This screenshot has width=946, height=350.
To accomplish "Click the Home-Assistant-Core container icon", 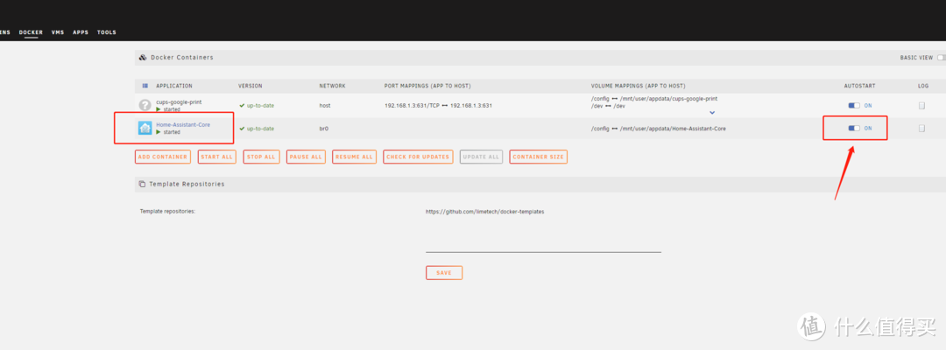I will click(x=145, y=128).
